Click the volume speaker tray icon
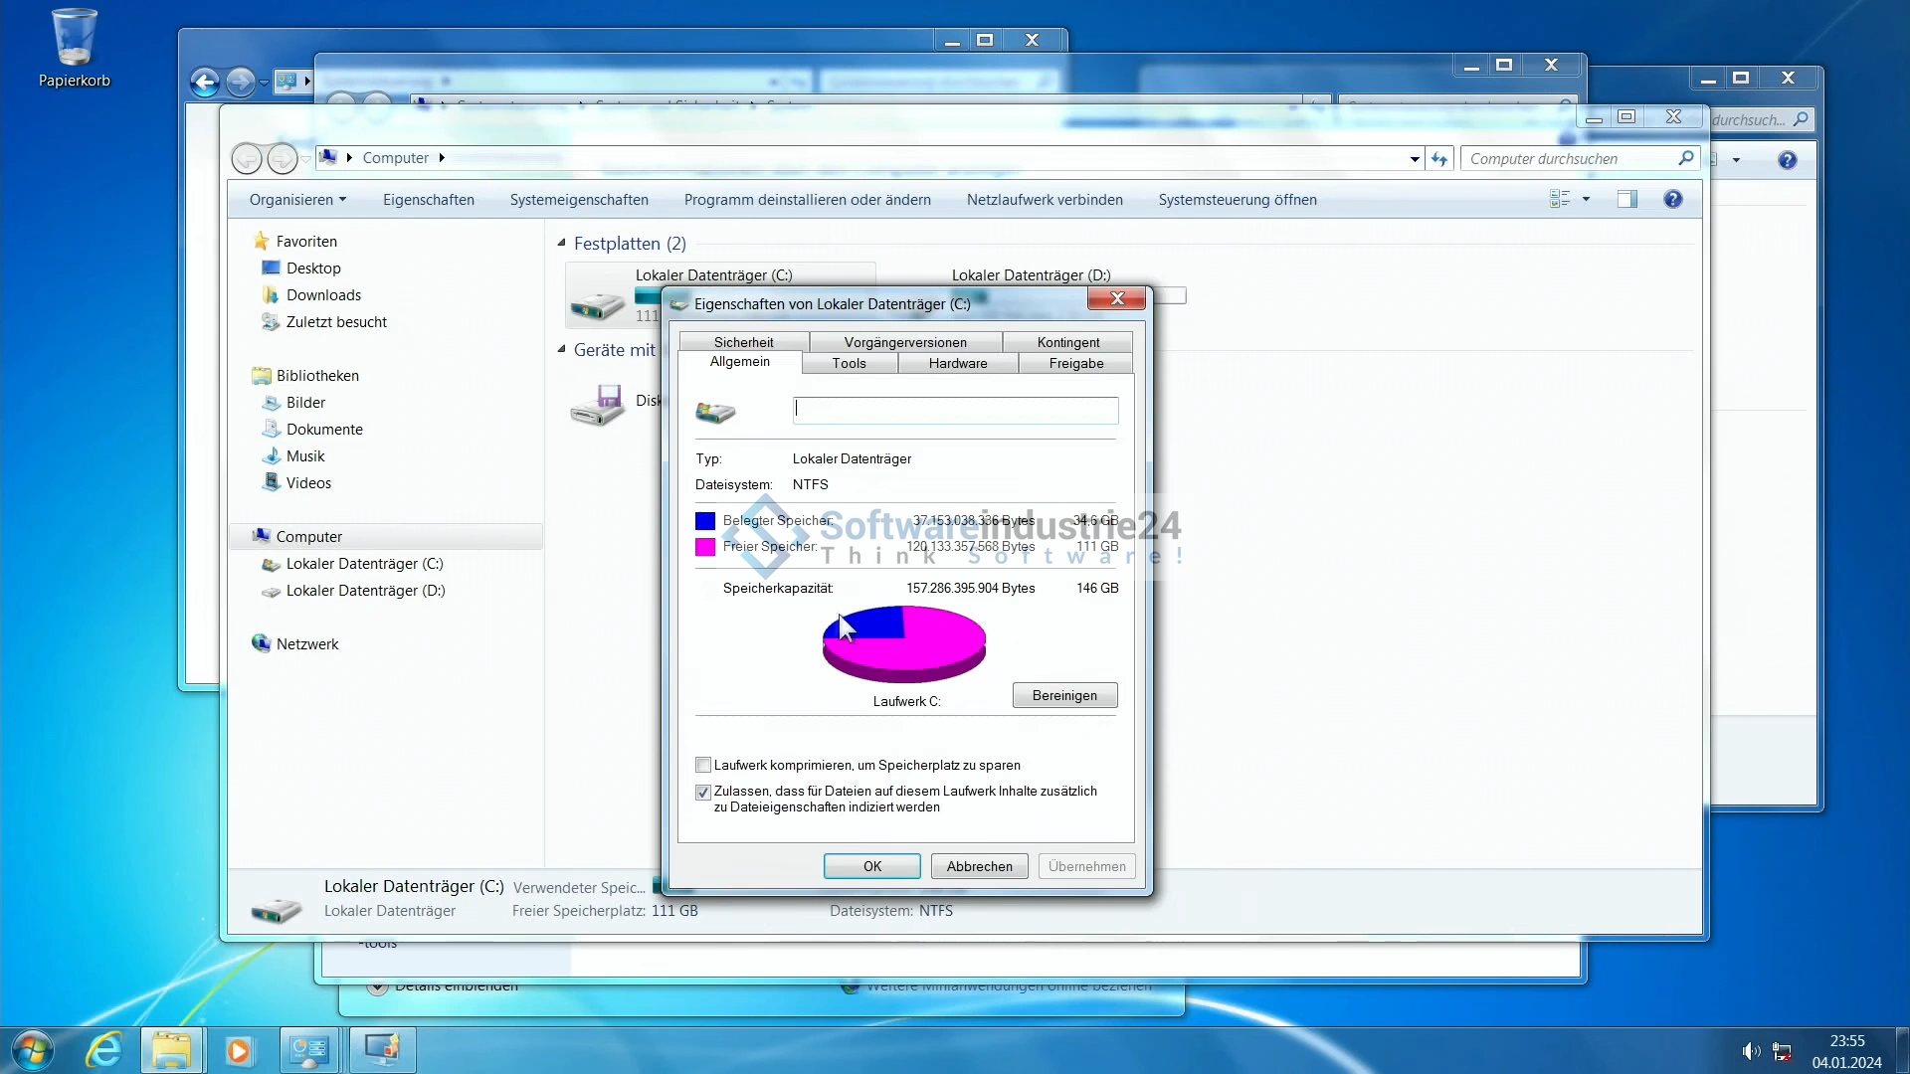Viewport: 1910px width, 1074px height. tap(1750, 1051)
